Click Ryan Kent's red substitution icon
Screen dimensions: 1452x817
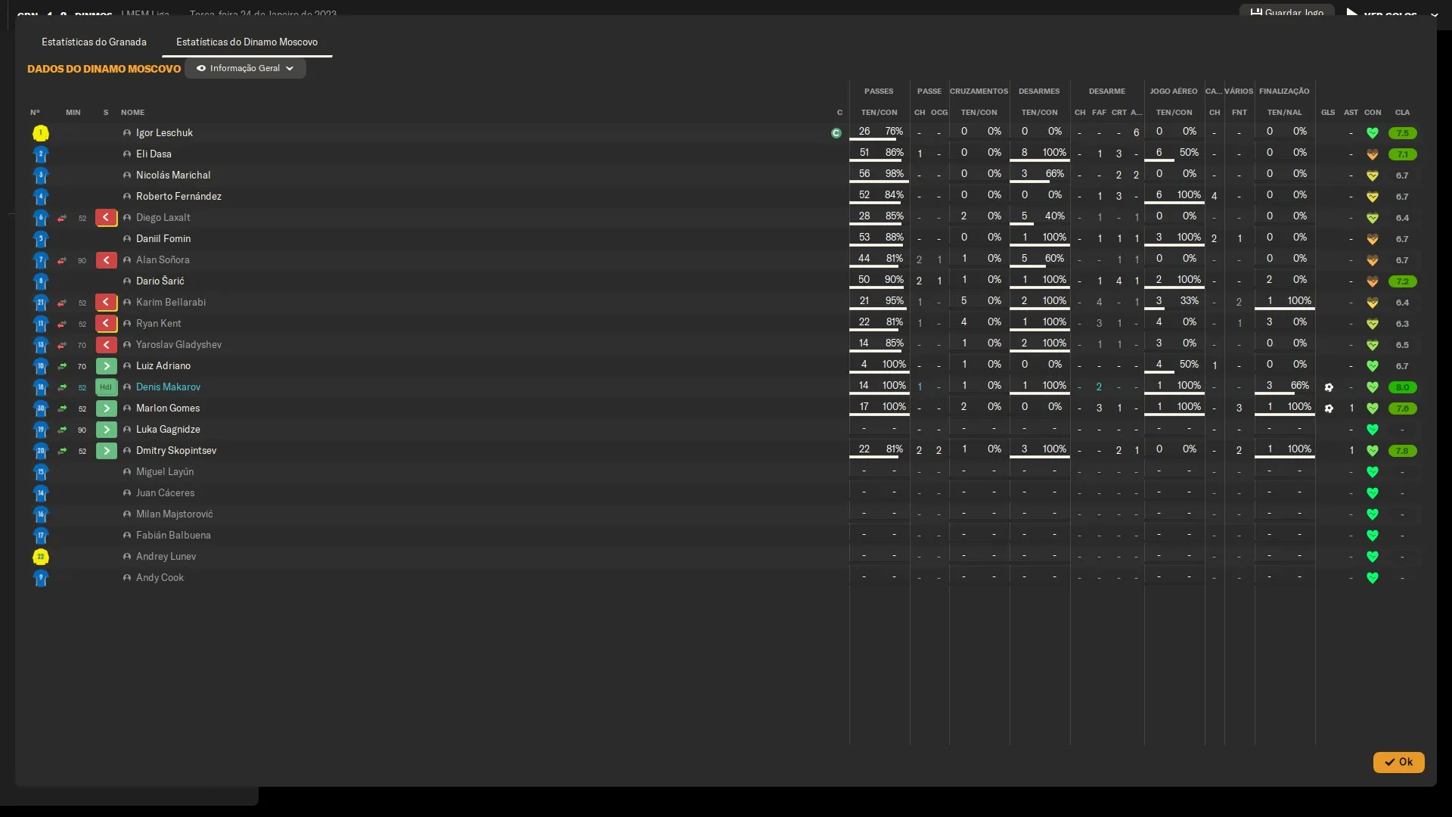[106, 324]
